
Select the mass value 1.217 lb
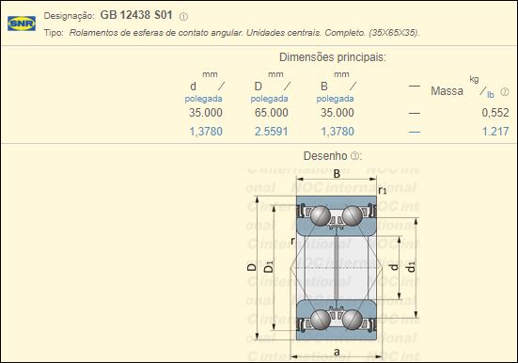(495, 132)
